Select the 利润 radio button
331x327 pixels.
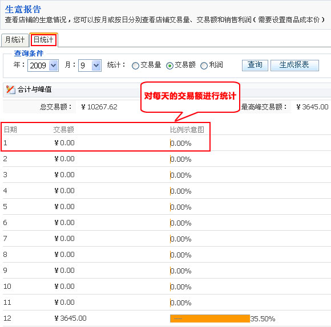(x=204, y=66)
